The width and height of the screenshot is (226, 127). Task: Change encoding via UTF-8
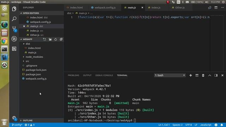(189, 125)
